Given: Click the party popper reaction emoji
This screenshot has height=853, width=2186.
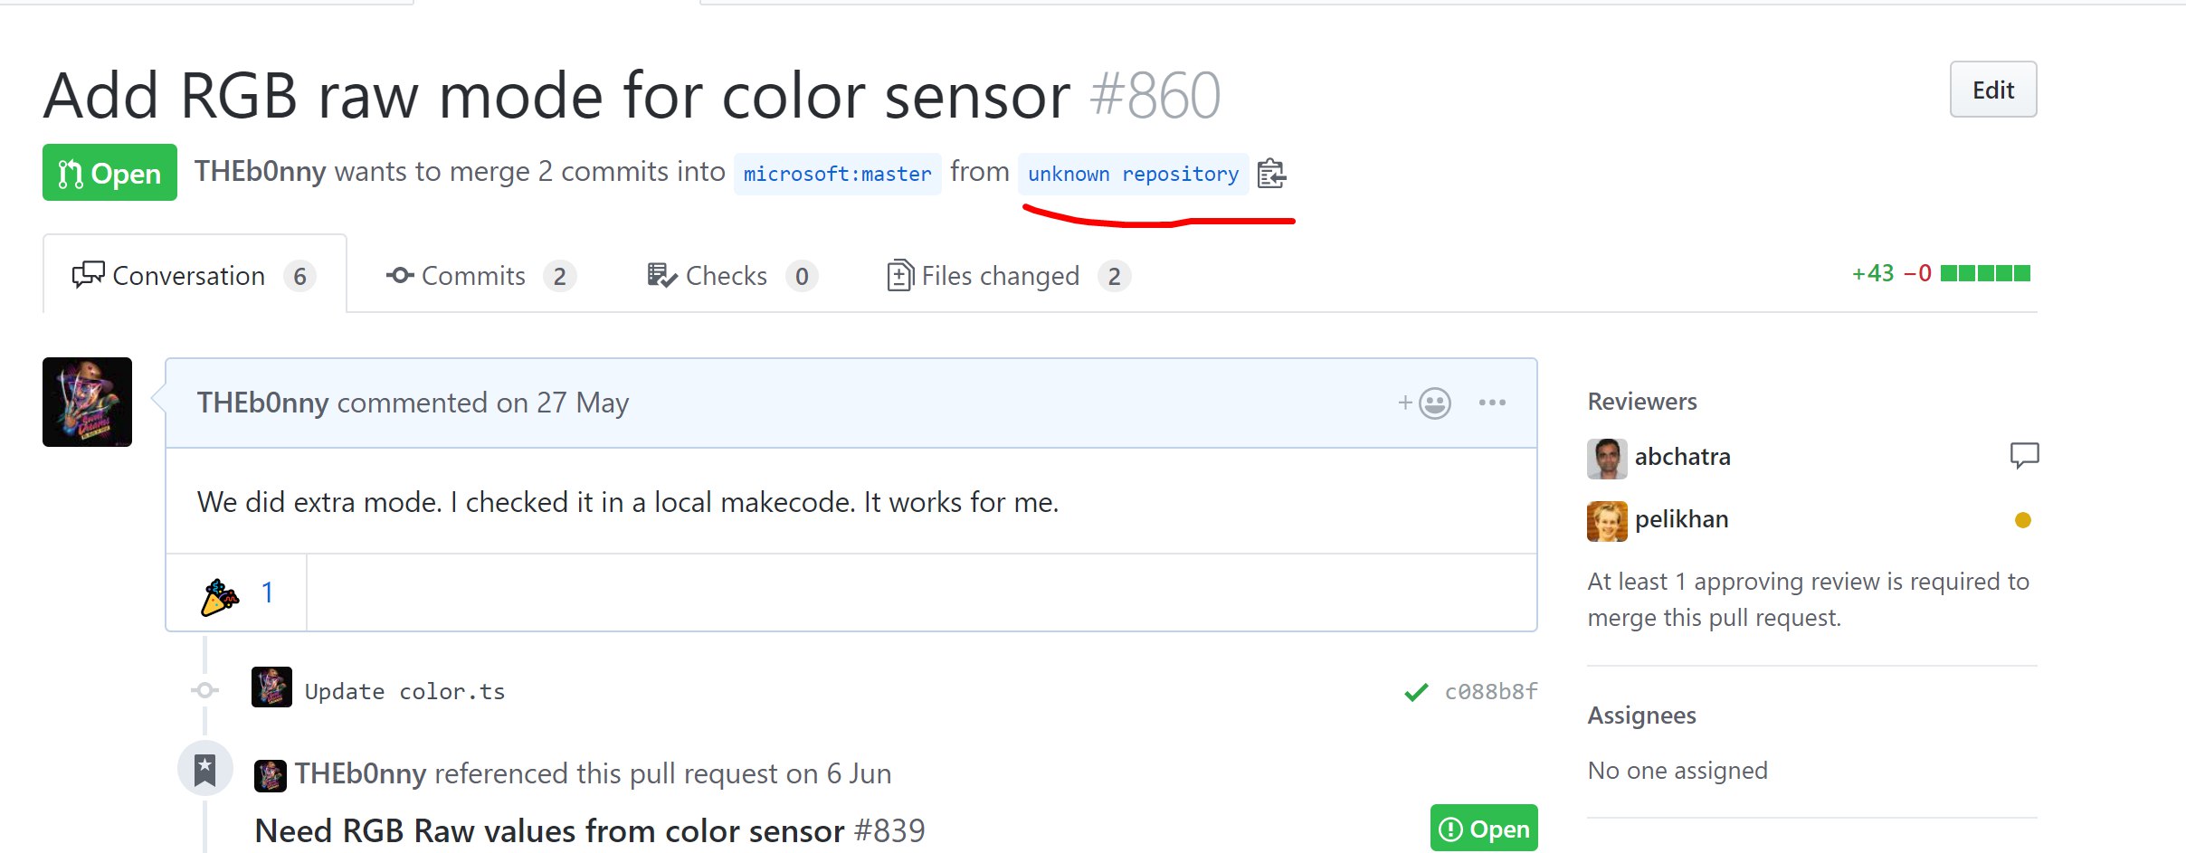Looking at the screenshot, I should coord(220,594).
